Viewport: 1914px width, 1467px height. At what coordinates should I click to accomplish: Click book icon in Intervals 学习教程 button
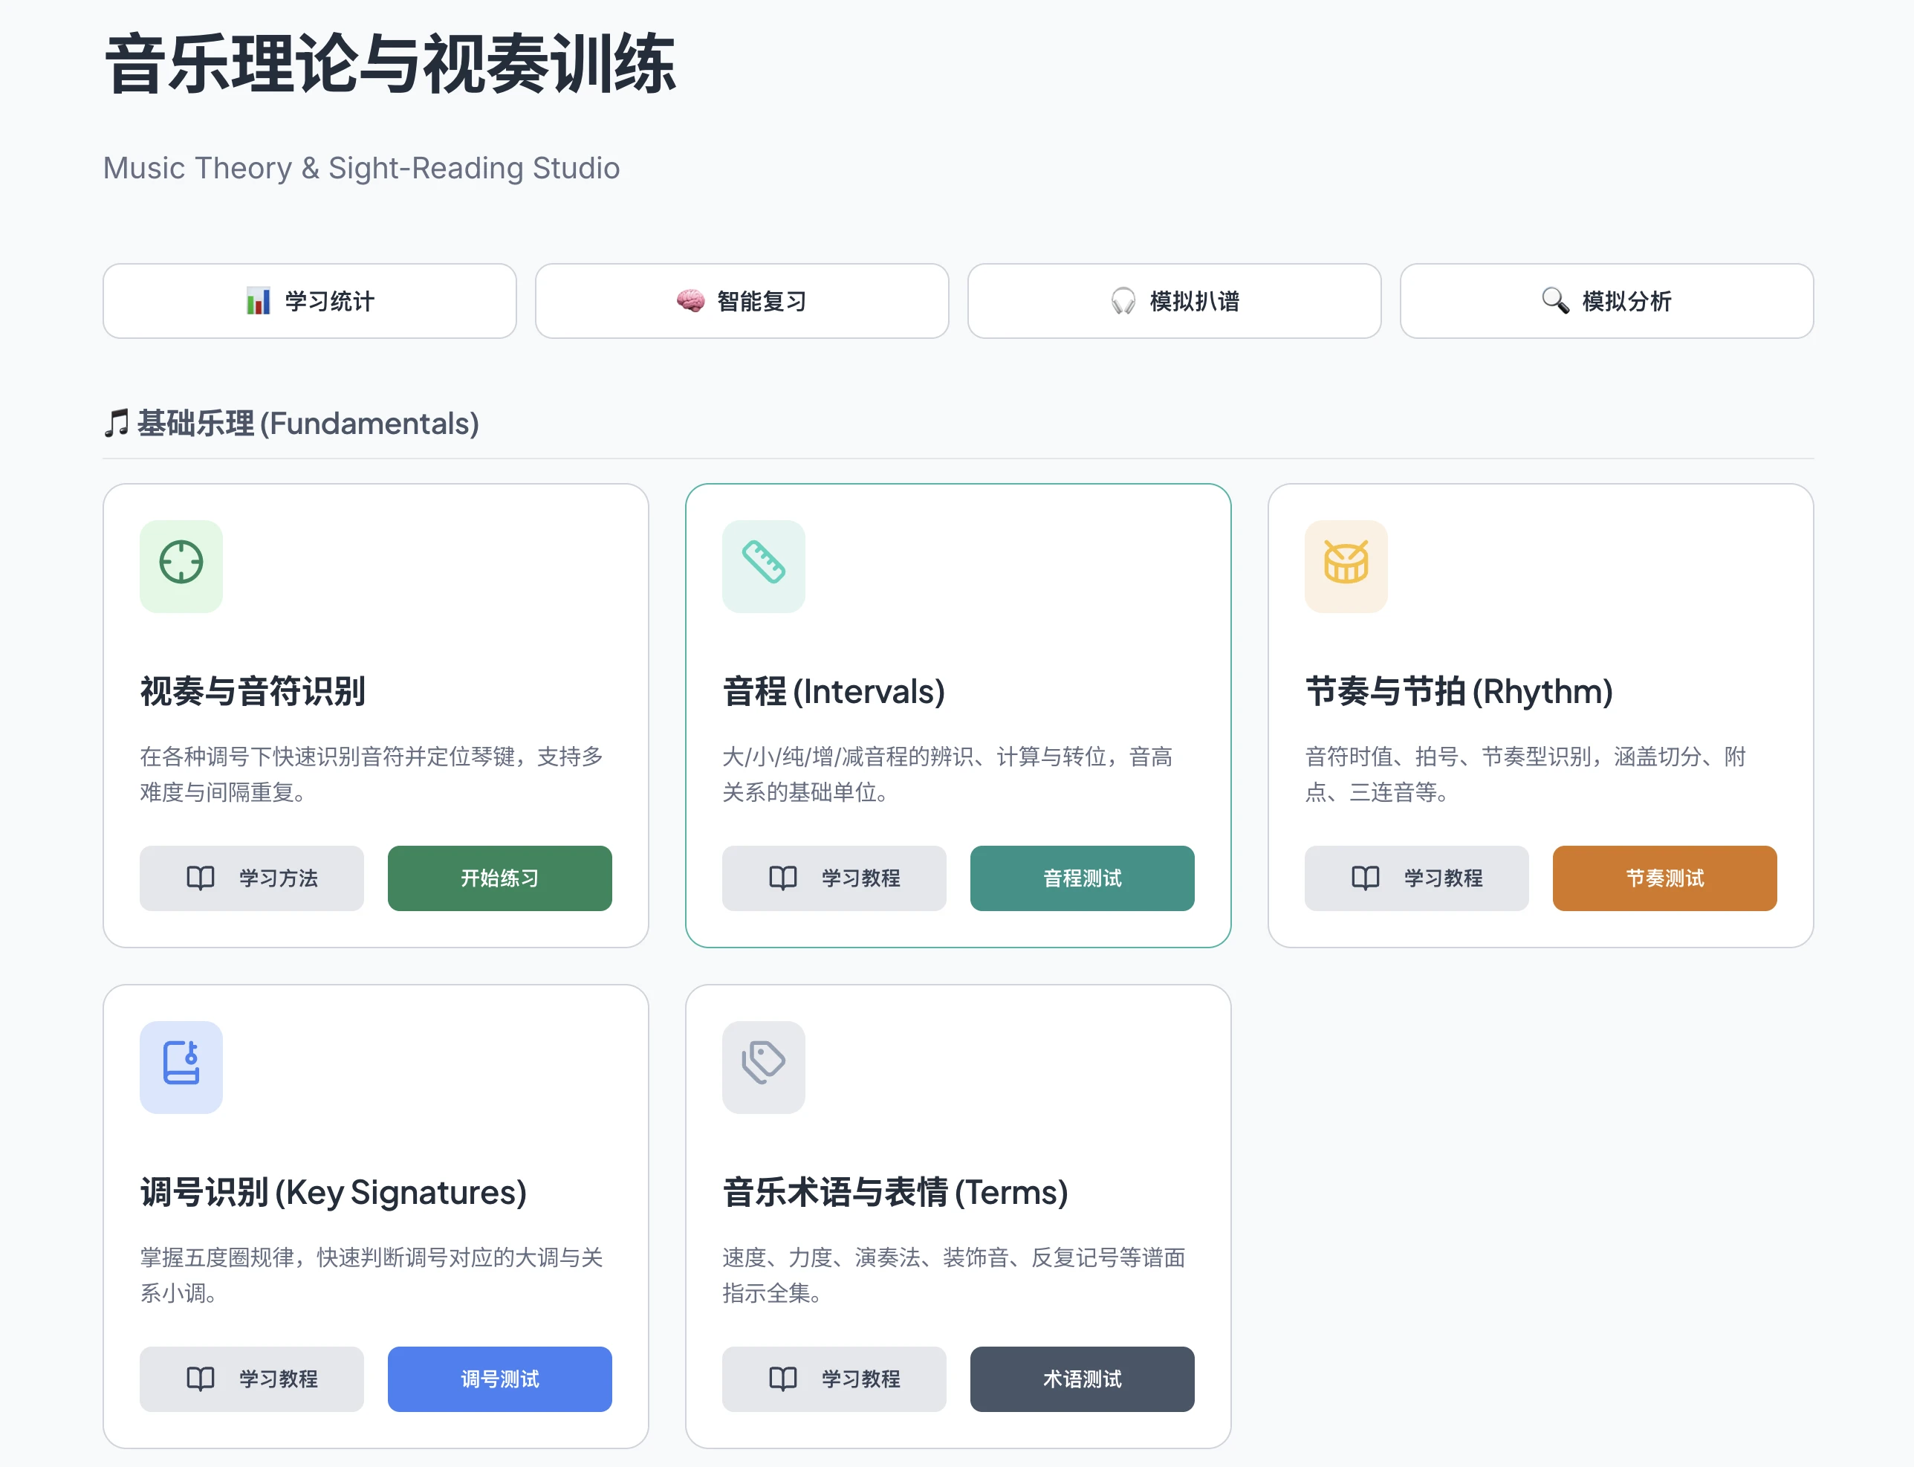[x=782, y=878]
